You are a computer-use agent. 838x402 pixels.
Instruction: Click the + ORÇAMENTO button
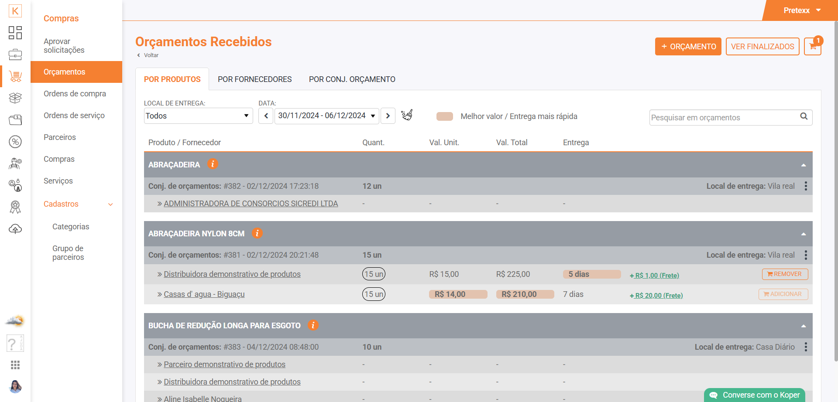tap(688, 47)
